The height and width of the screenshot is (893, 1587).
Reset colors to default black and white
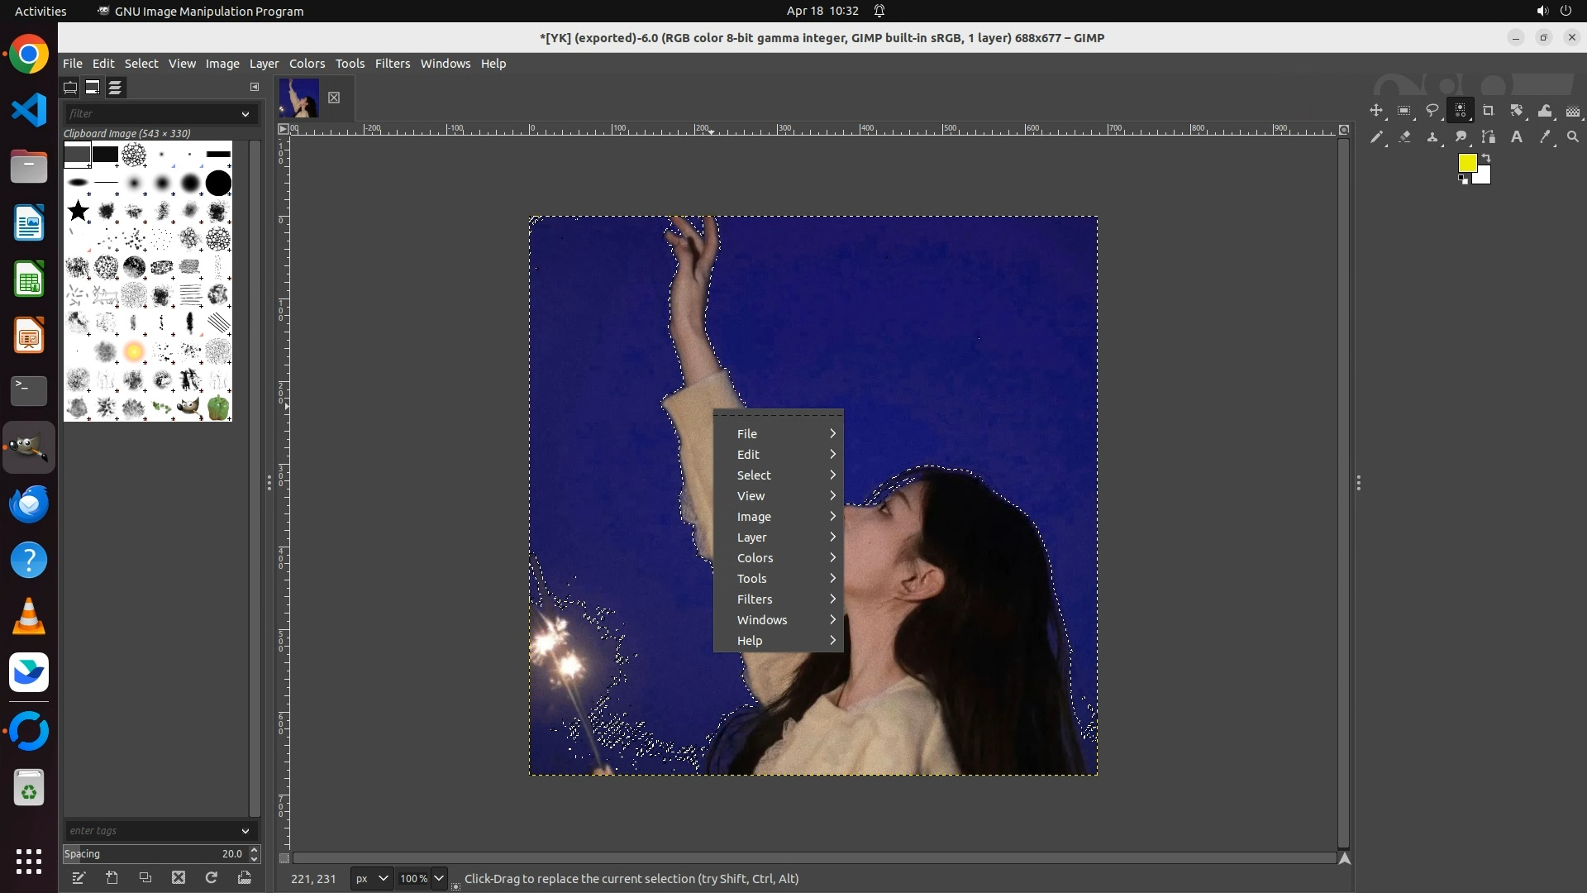click(1463, 180)
